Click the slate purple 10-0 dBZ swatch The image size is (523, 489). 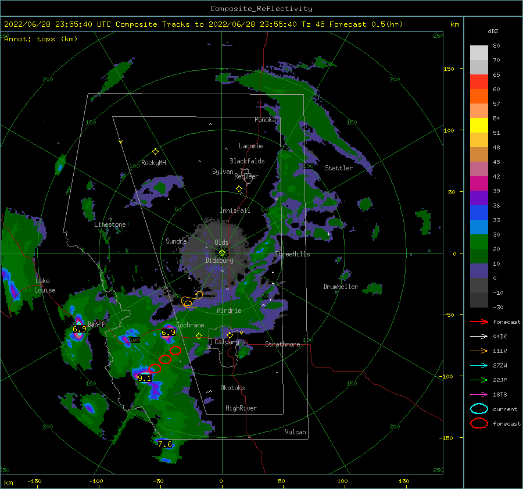(479, 271)
